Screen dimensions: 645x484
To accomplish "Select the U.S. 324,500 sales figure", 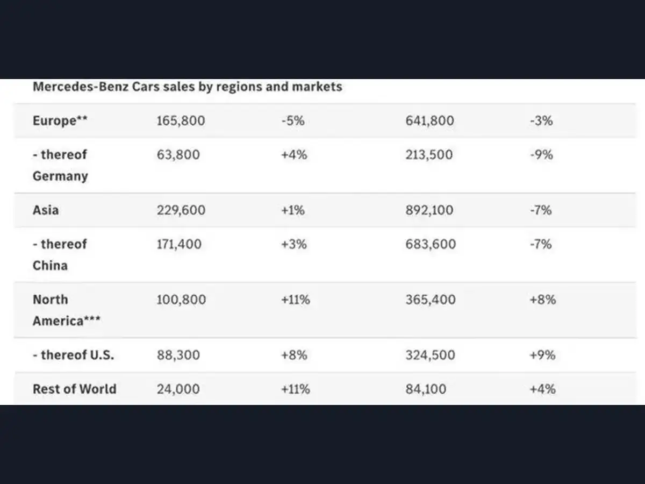I will pos(431,355).
